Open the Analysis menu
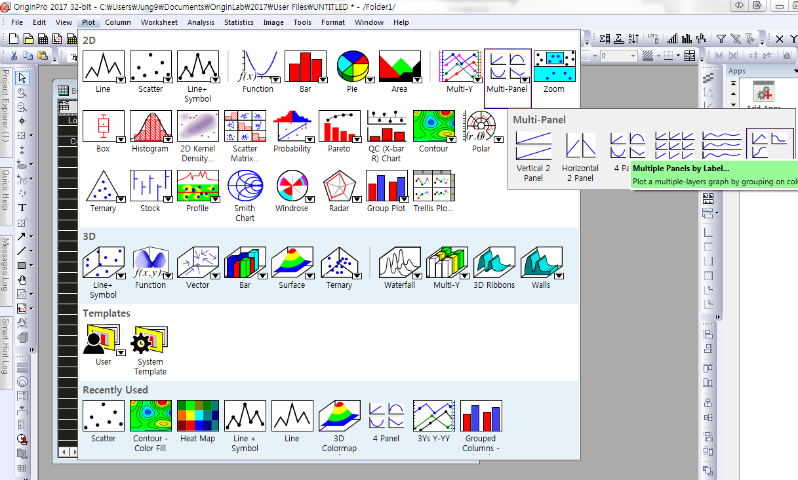The width and height of the screenshot is (798, 480). click(x=201, y=22)
